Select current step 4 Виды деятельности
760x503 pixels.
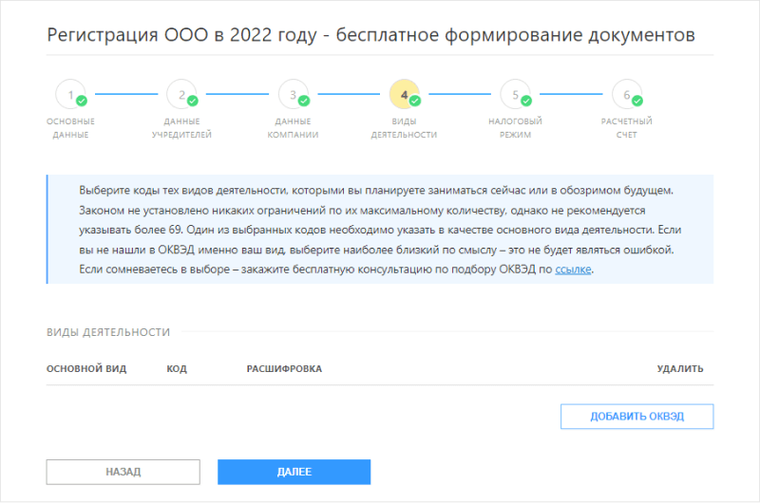tap(405, 94)
